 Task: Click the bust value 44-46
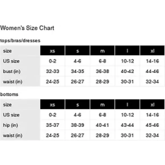(x=152, y=71)
